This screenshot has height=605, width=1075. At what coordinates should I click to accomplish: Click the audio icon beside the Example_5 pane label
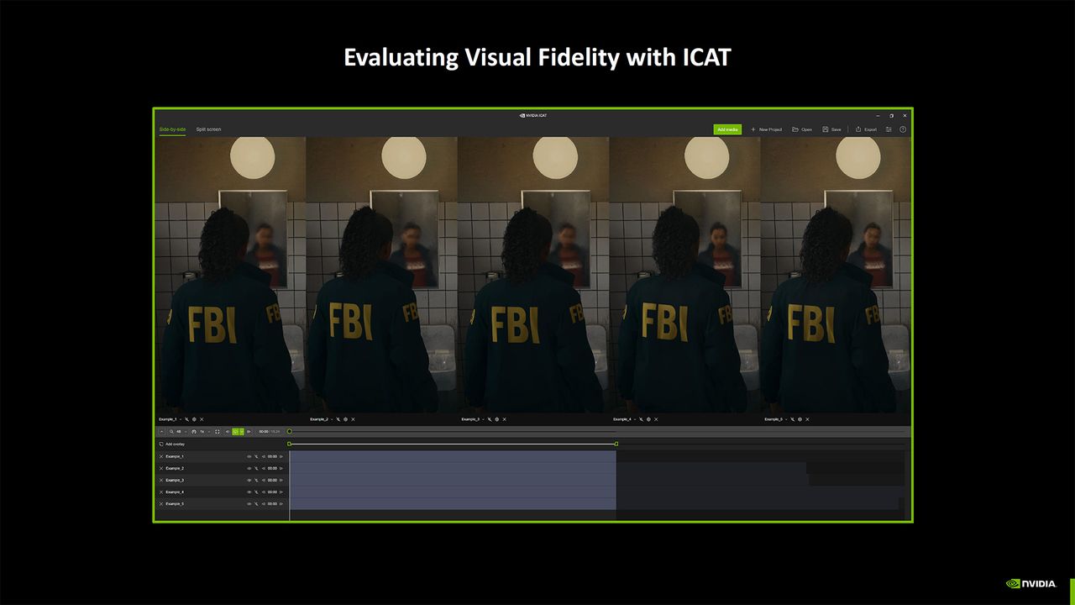pyautogui.click(x=792, y=418)
